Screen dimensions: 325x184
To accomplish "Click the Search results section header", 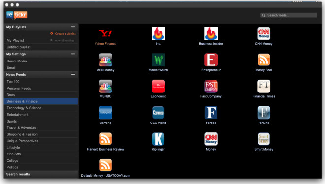I will 41,174.
